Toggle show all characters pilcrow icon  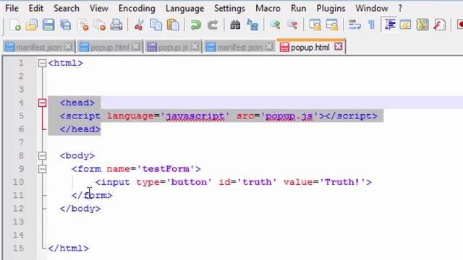(371, 25)
